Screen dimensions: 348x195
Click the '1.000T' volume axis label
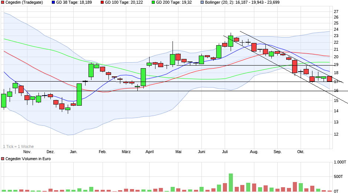(340, 162)
